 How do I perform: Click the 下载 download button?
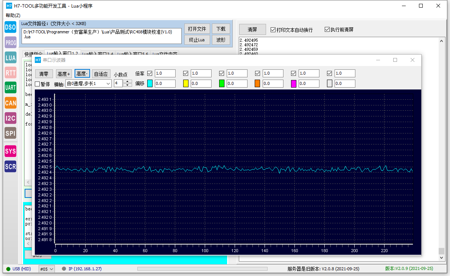221,29
